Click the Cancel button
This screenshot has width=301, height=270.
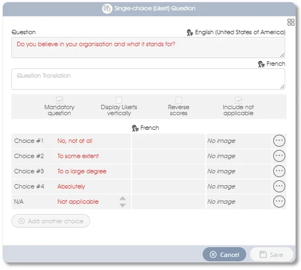pos(224,254)
